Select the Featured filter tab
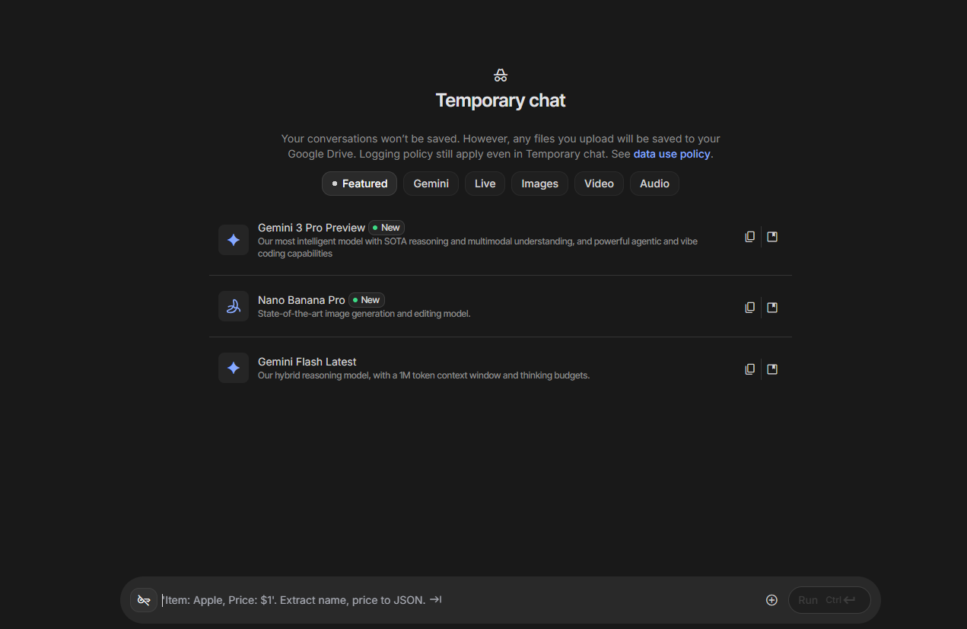Viewport: 967px width, 629px height. (359, 184)
